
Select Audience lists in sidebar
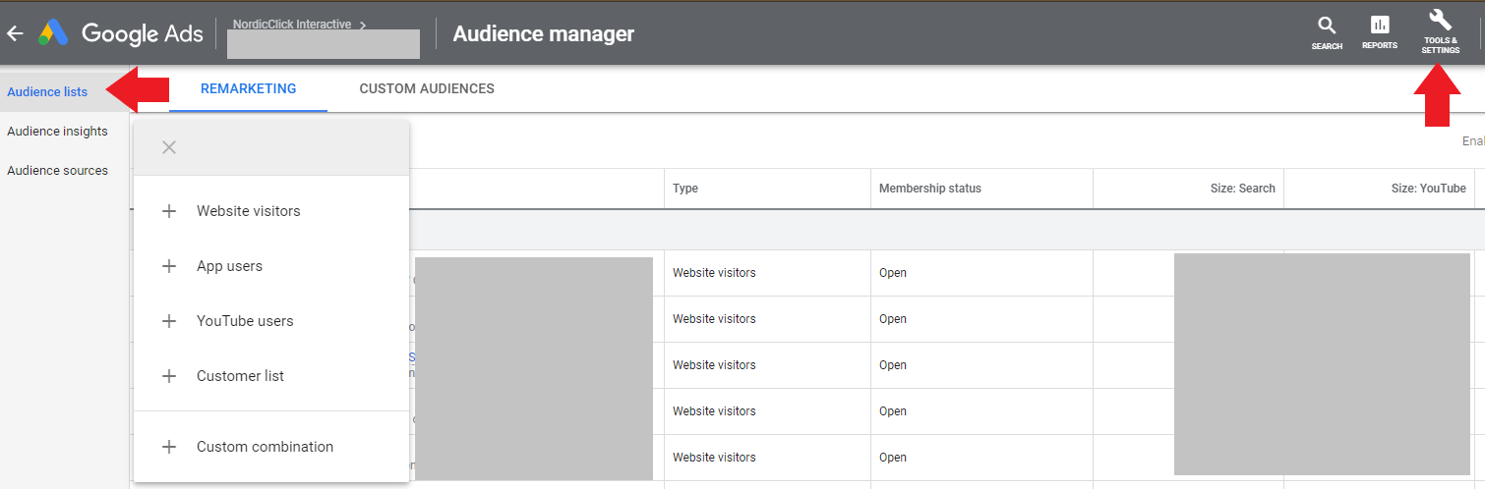47,92
